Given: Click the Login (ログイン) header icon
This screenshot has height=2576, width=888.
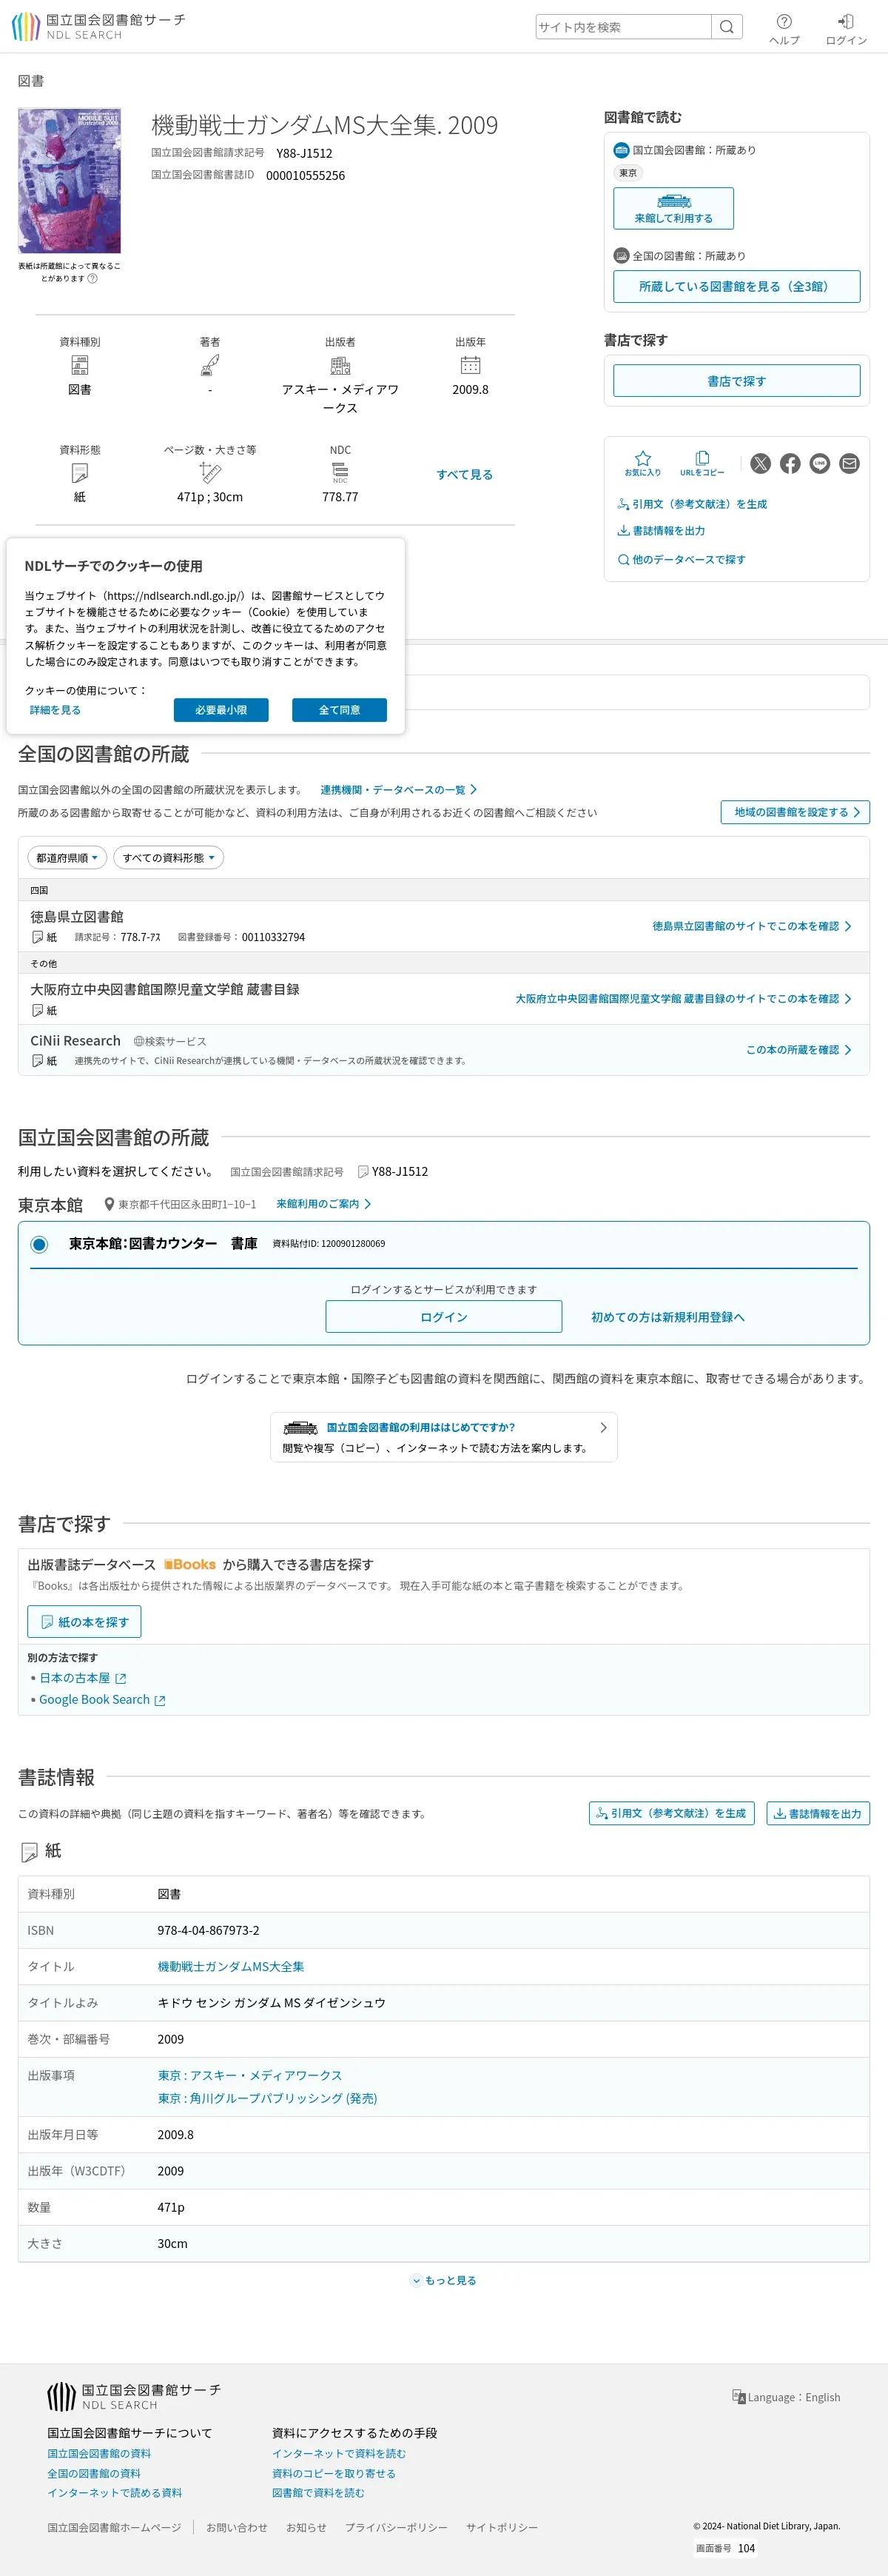Looking at the screenshot, I should [x=846, y=29].
